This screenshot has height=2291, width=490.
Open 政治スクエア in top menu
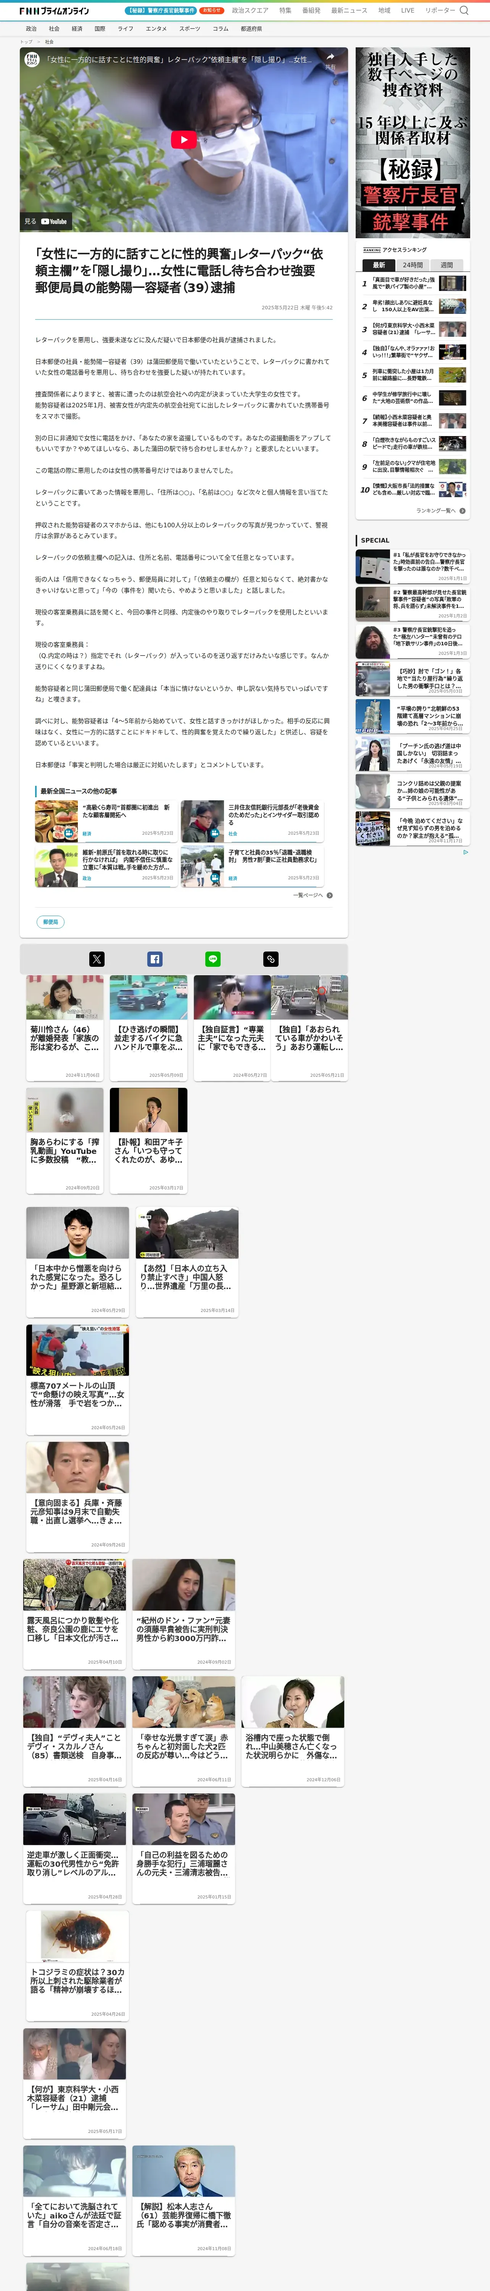coord(250,11)
